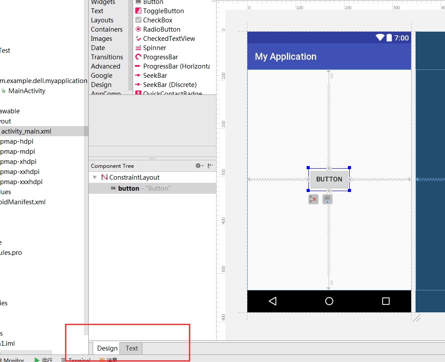Viewport: 445px width, 362px height.
Task: Switch to the Text tab
Action: (132, 348)
